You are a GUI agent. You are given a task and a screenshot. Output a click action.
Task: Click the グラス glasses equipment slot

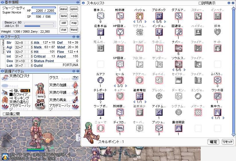point(64,78)
